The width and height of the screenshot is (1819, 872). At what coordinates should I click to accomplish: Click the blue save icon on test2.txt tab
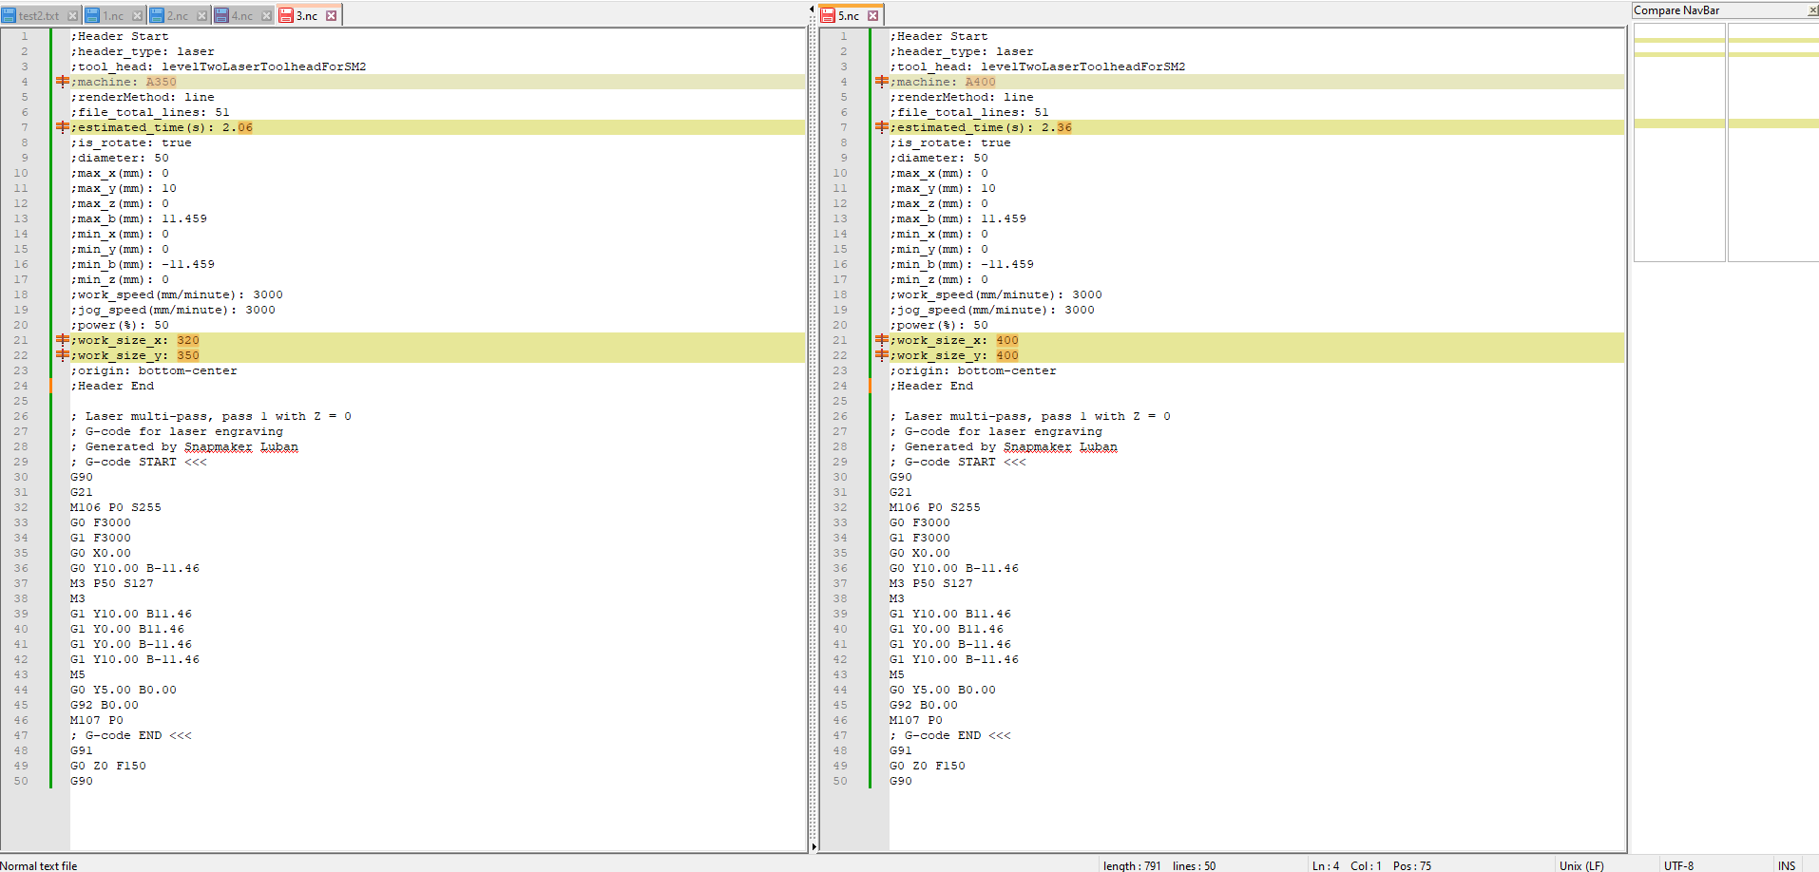[x=10, y=16]
